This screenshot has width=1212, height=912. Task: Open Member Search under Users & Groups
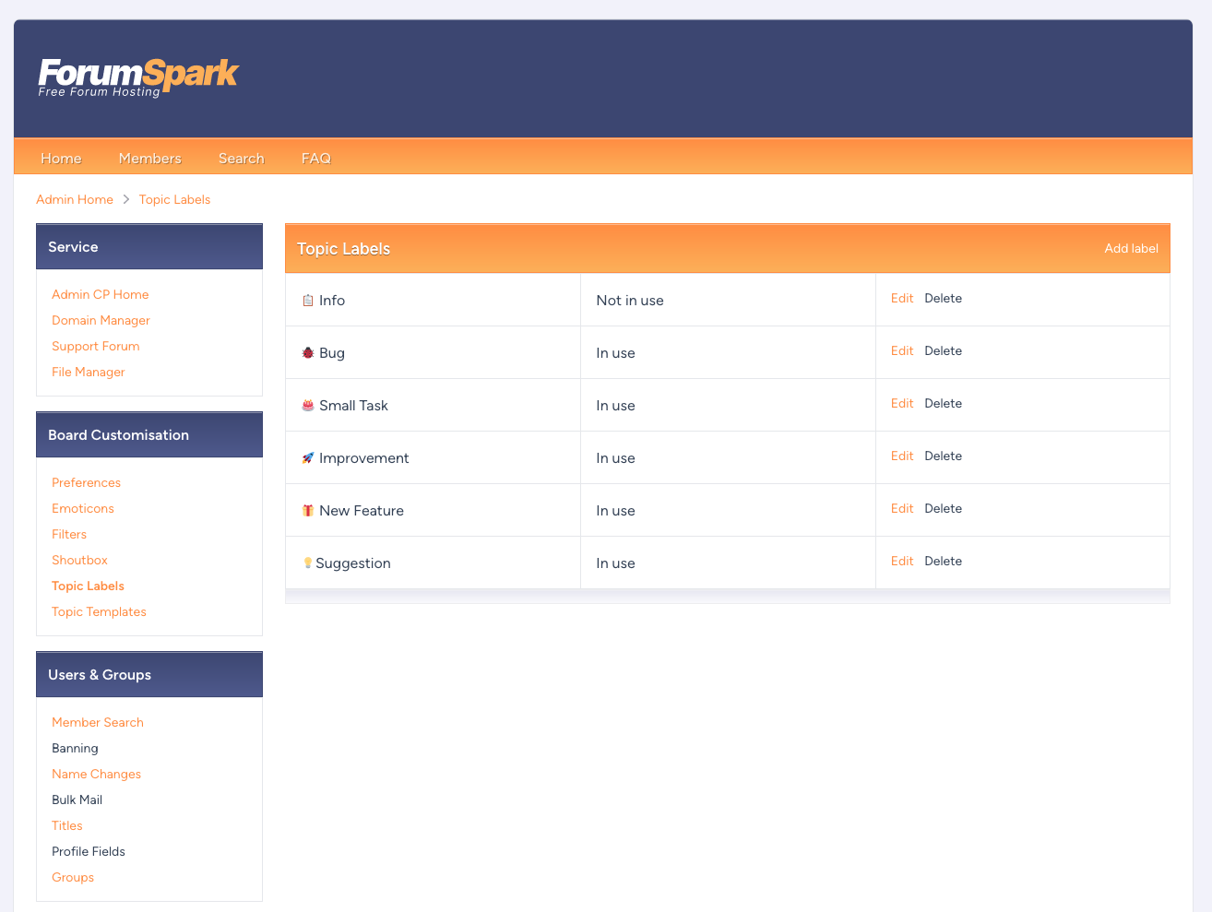(98, 722)
